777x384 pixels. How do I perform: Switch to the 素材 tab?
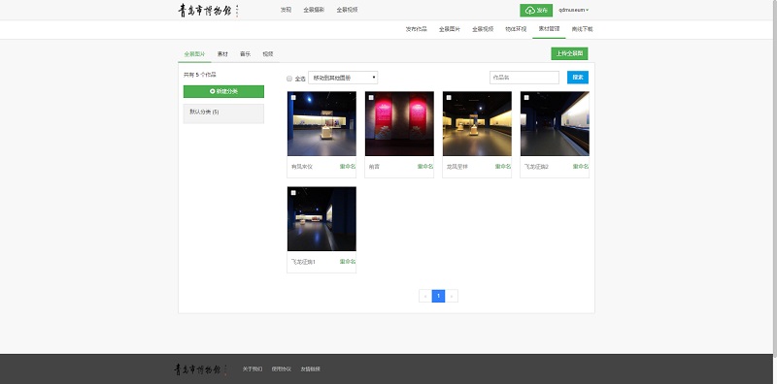[222, 54]
